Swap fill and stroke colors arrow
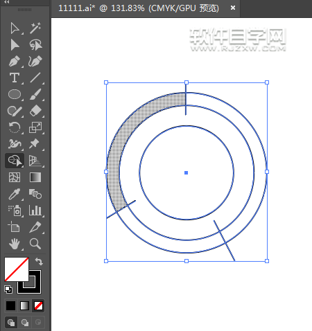This screenshot has width=312, height=331. coord(39,262)
